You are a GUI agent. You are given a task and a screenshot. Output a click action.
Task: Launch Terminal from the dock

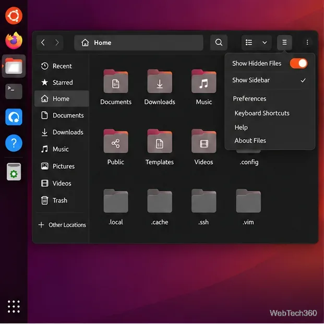(14, 91)
